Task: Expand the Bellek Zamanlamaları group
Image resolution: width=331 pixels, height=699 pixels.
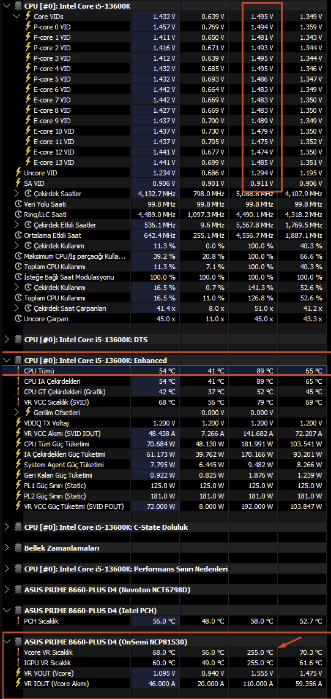Action: tap(6, 548)
